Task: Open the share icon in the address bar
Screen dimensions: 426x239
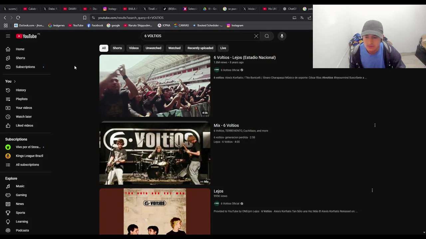Action: click(310, 18)
